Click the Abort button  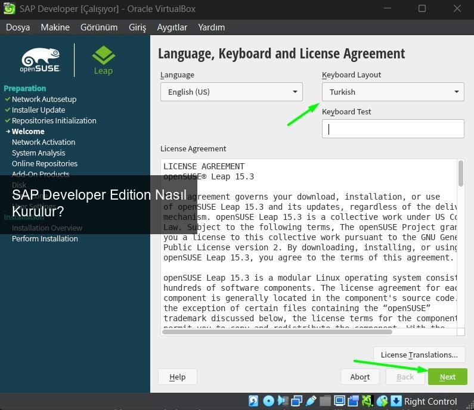[x=360, y=377]
